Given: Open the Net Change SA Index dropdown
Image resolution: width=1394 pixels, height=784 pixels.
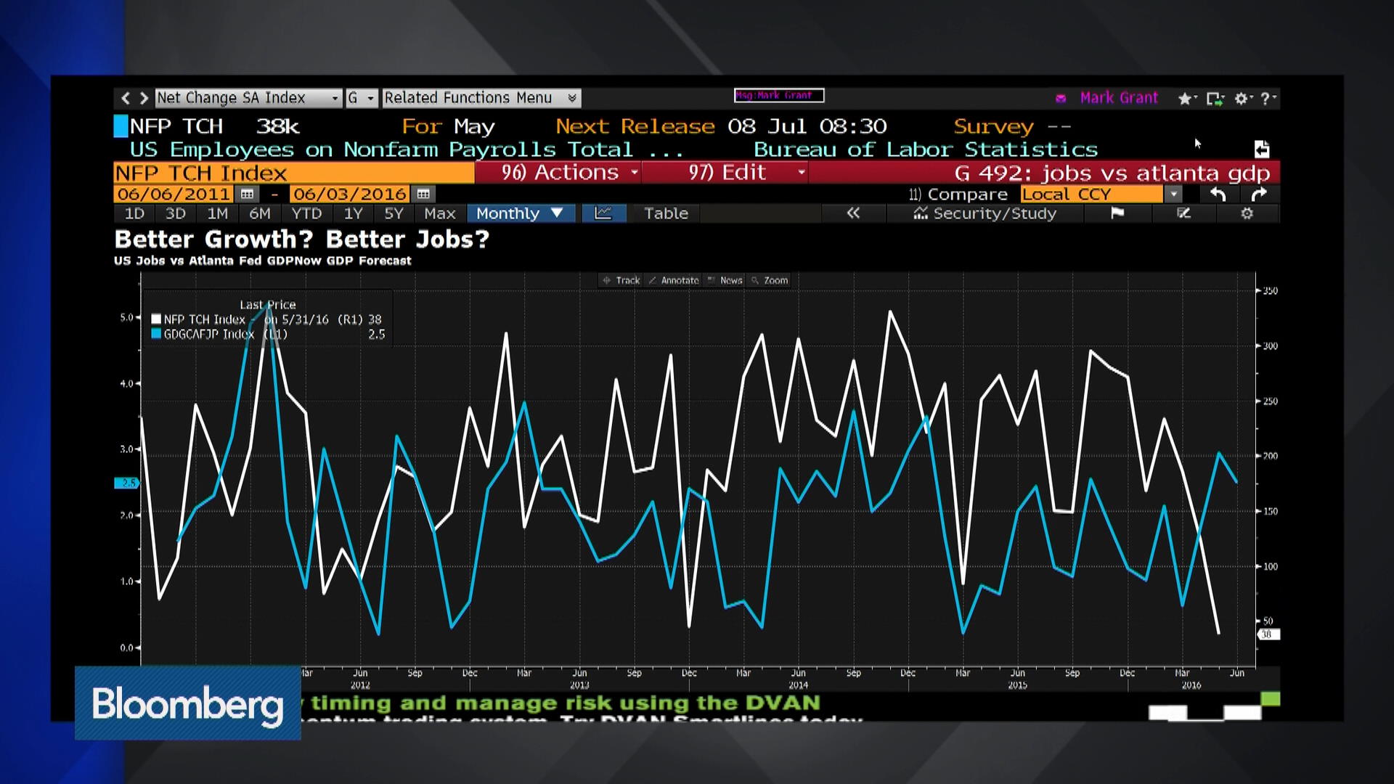Looking at the screenshot, I should tap(248, 98).
